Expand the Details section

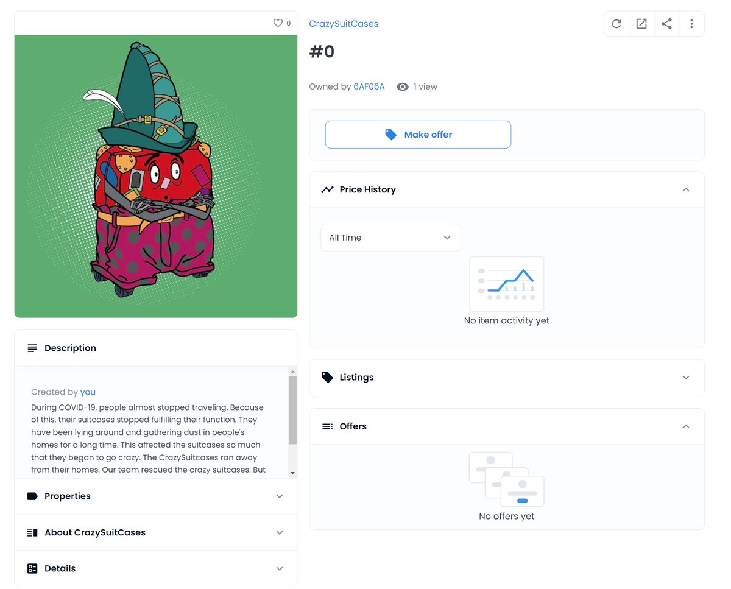click(280, 568)
